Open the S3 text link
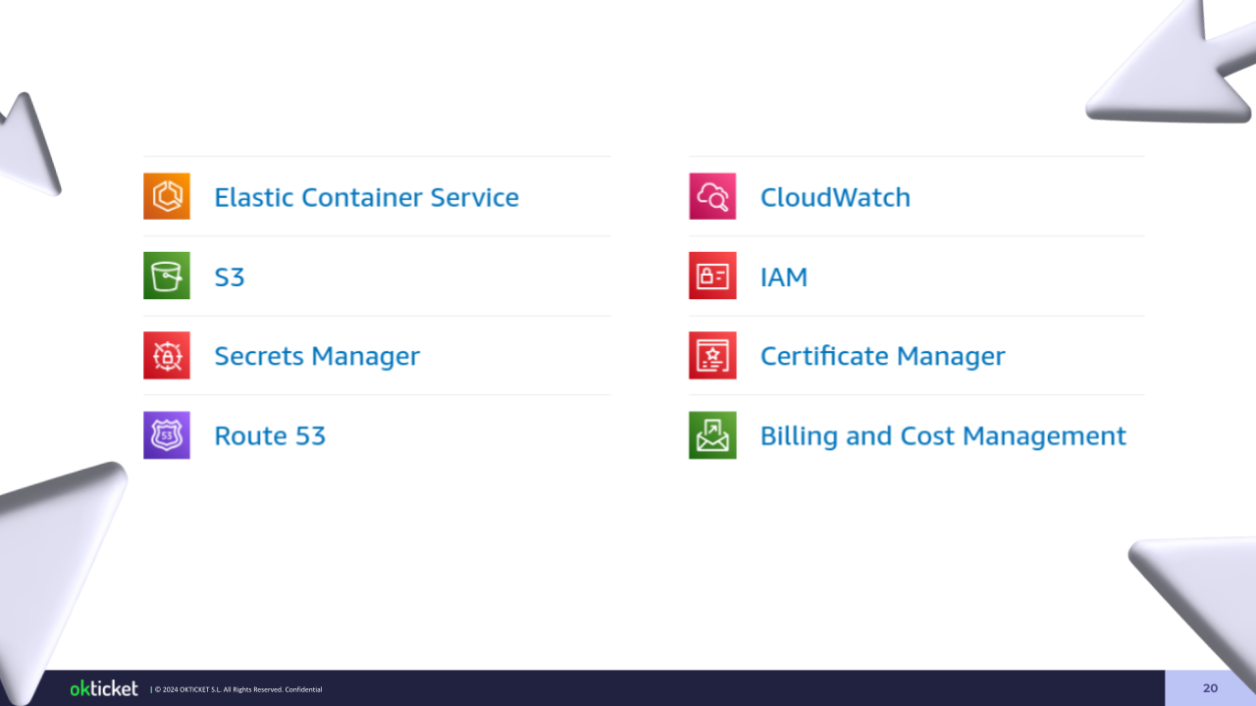 pyautogui.click(x=230, y=277)
